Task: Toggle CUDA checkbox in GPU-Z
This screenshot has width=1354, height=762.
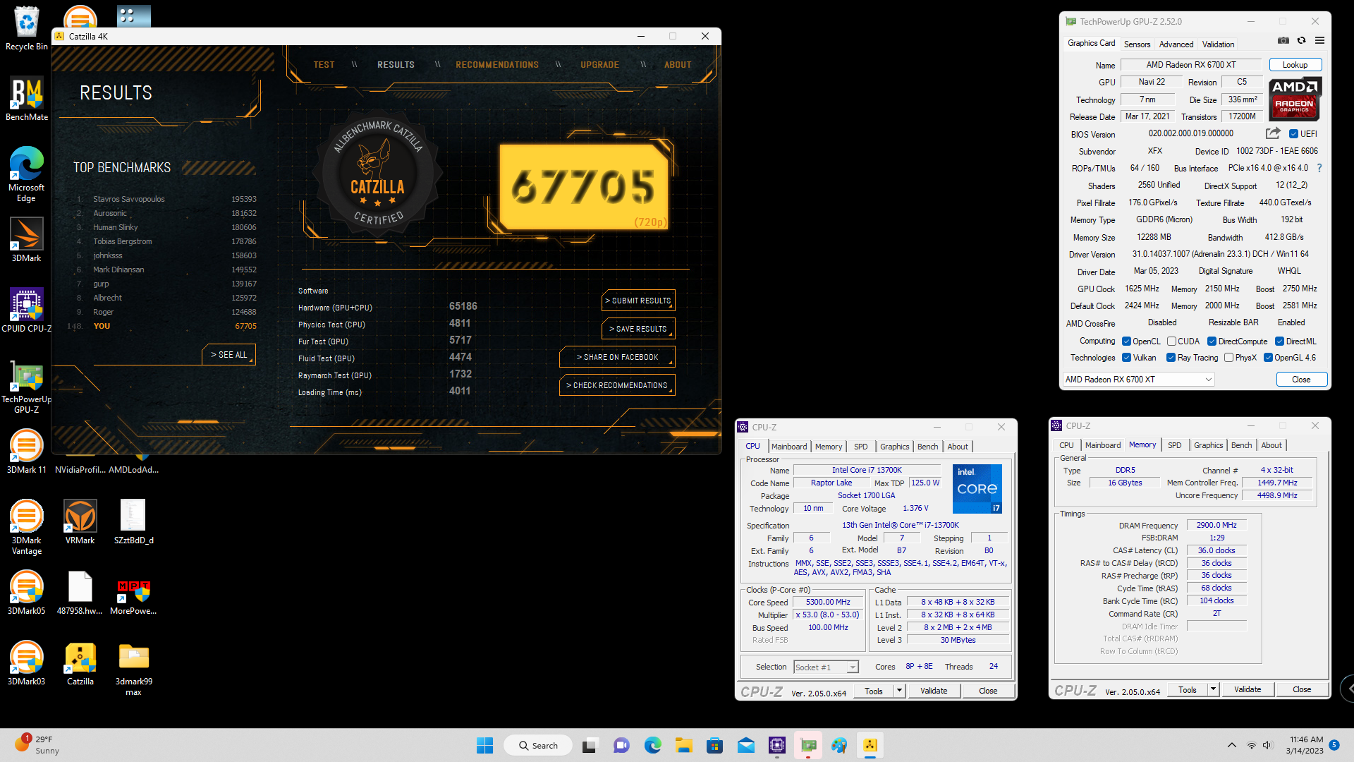Action: click(1171, 341)
